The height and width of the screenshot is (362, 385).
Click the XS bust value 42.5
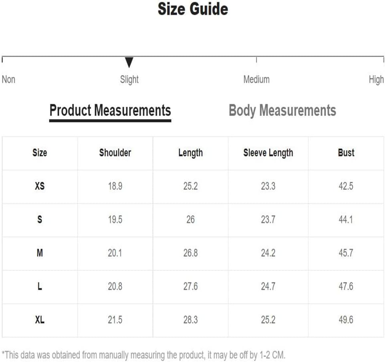click(346, 186)
